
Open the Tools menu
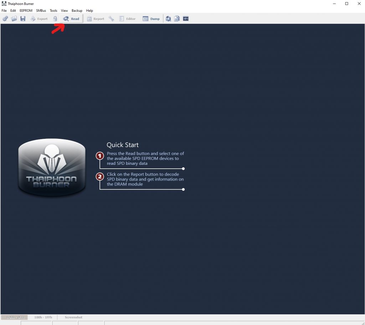coord(53,10)
